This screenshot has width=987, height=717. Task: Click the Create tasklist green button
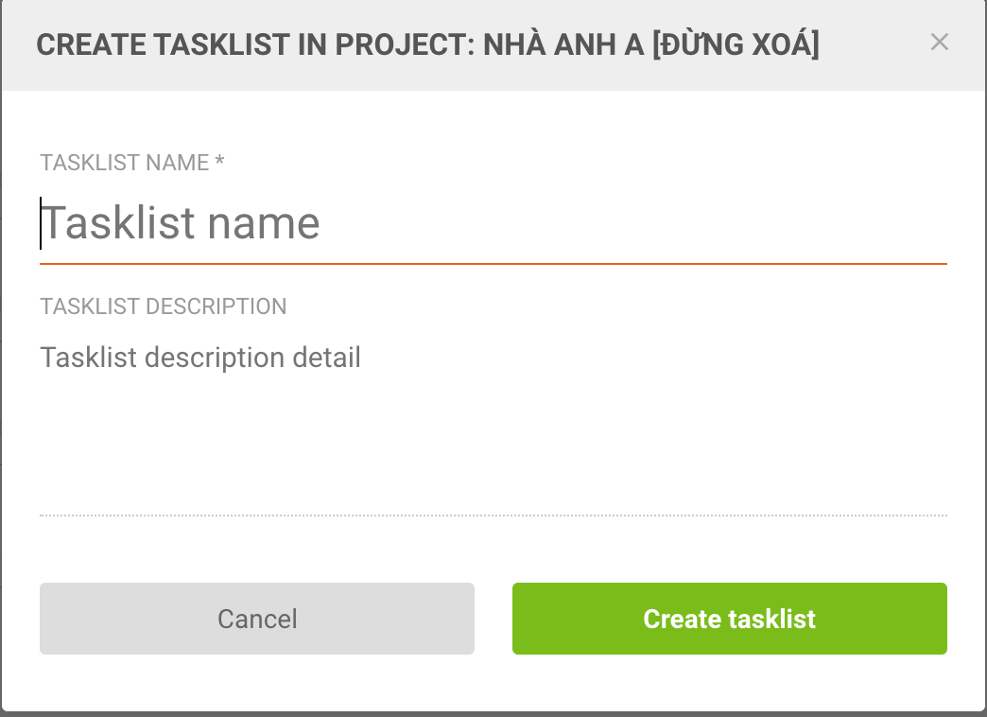[x=729, y=619]
